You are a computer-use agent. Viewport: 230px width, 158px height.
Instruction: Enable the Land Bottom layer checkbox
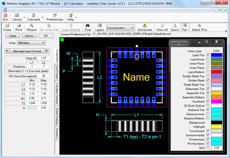208,72
